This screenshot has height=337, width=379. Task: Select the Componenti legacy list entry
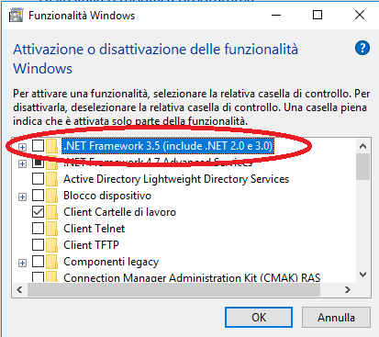(x=111, y=262)
